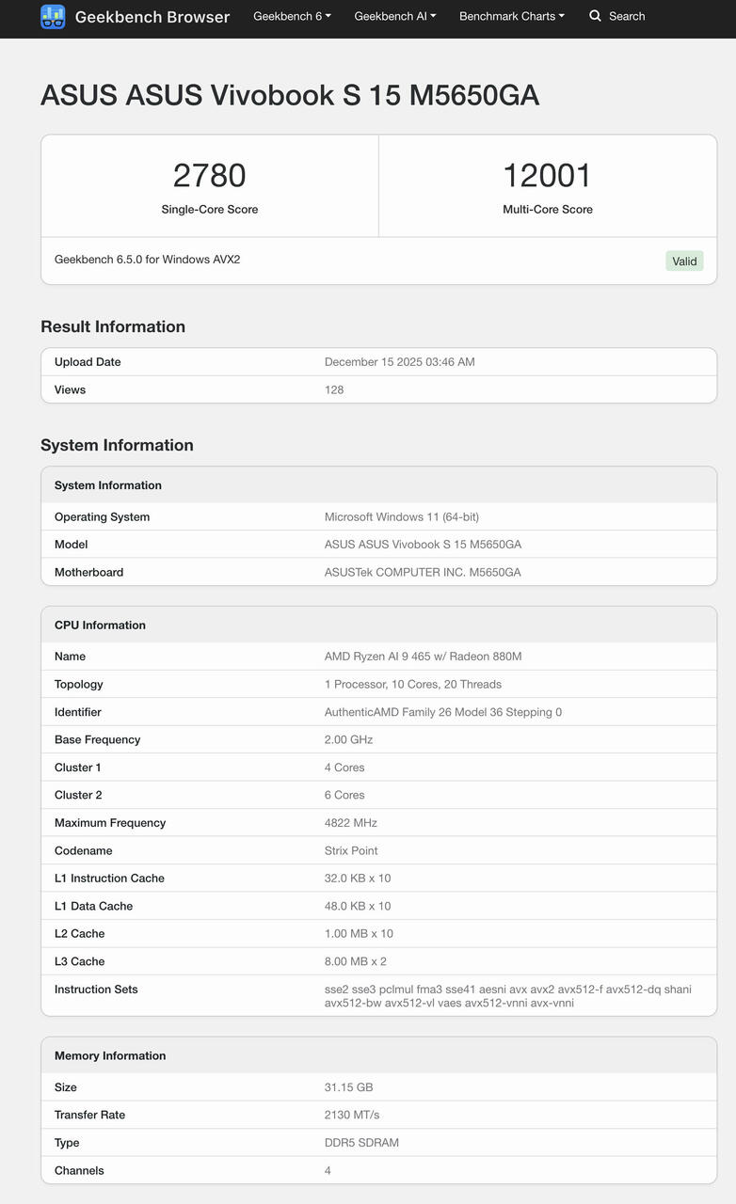Open the Geekbench 6 dropdown menu
The height and width of the screenshot is (1204, 736).
tap(292, 16)
